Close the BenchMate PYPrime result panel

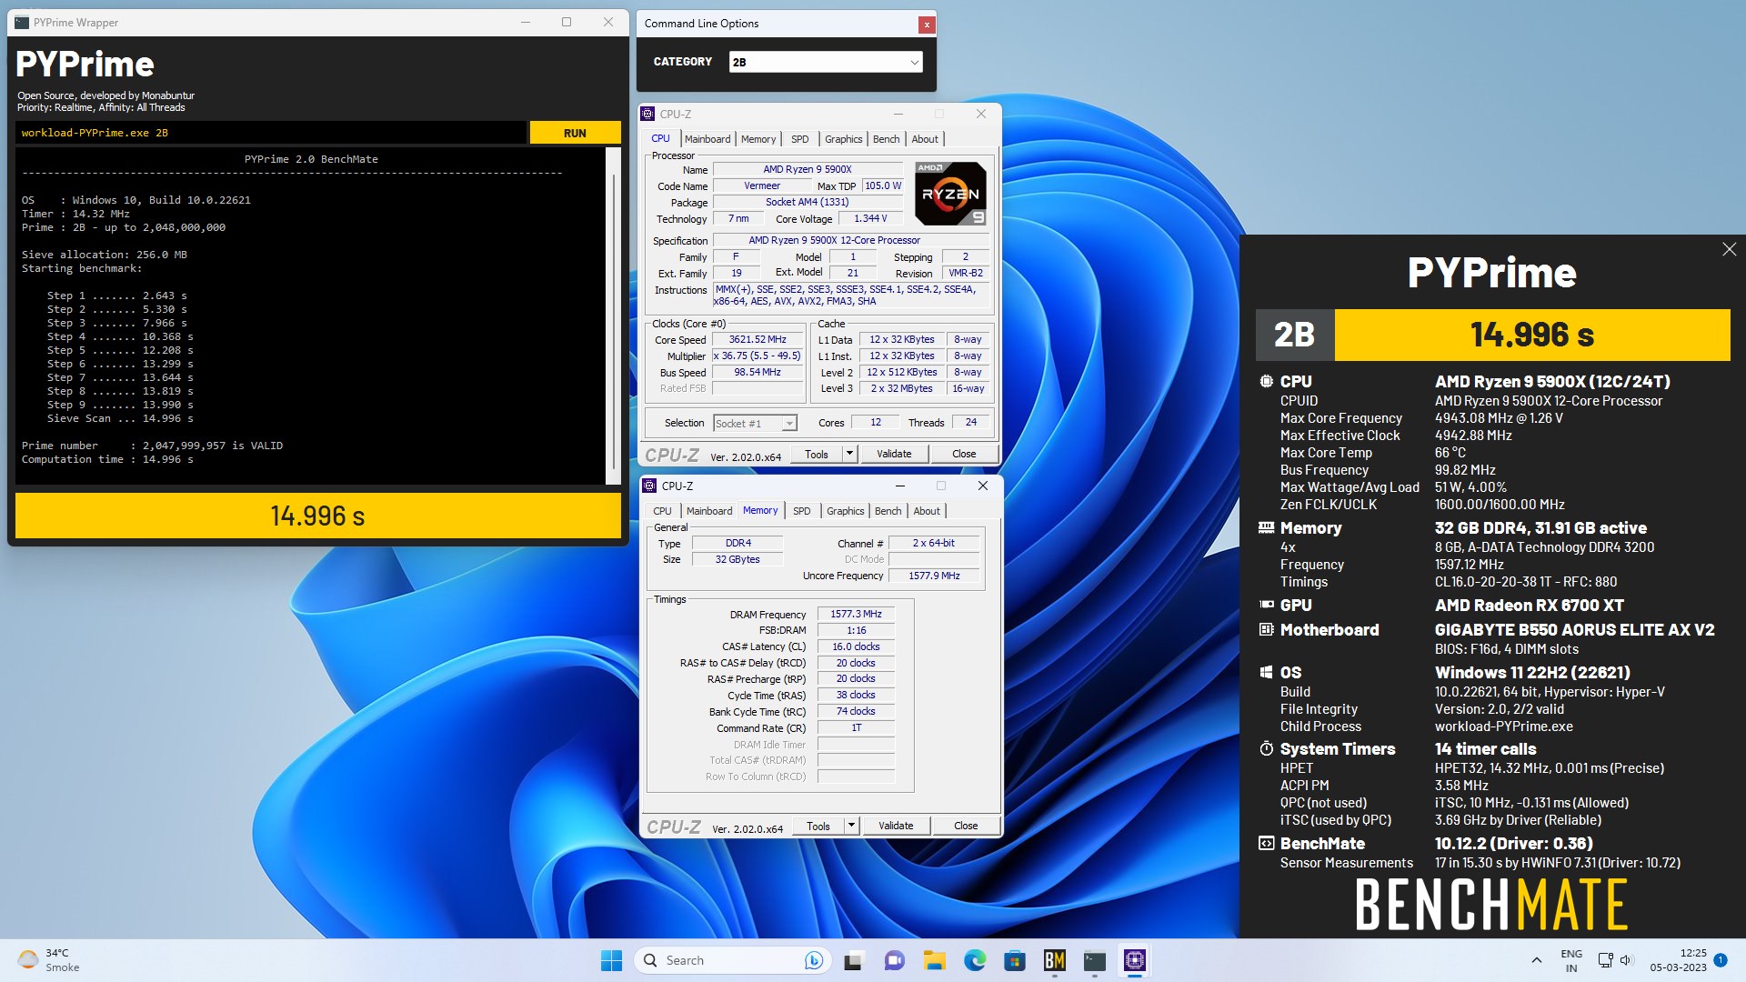point(1729,249)
